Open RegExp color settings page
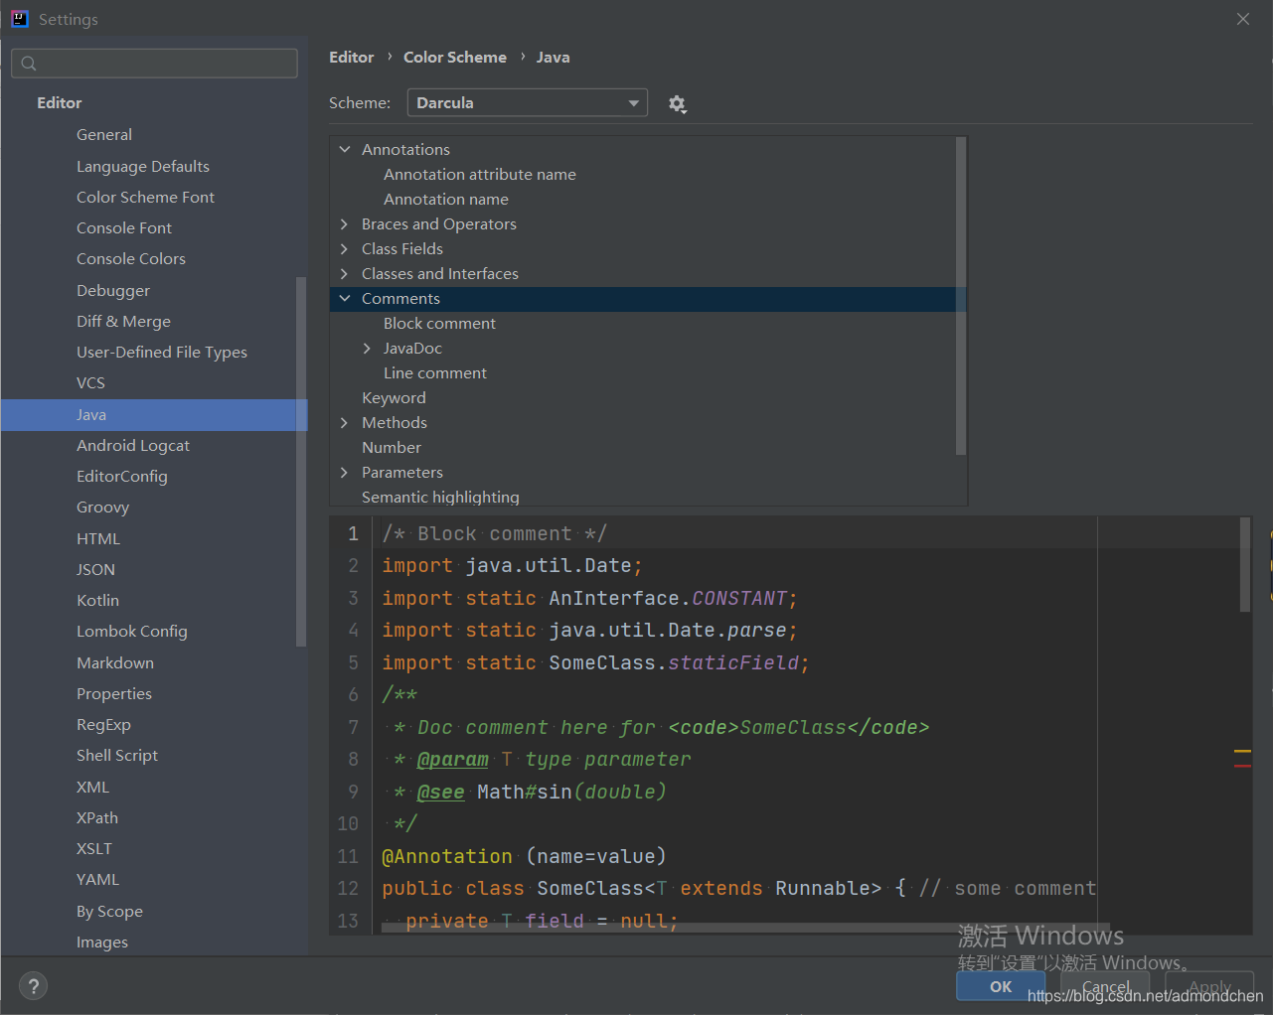1273x1015 pixels. [x=103, y=724]
